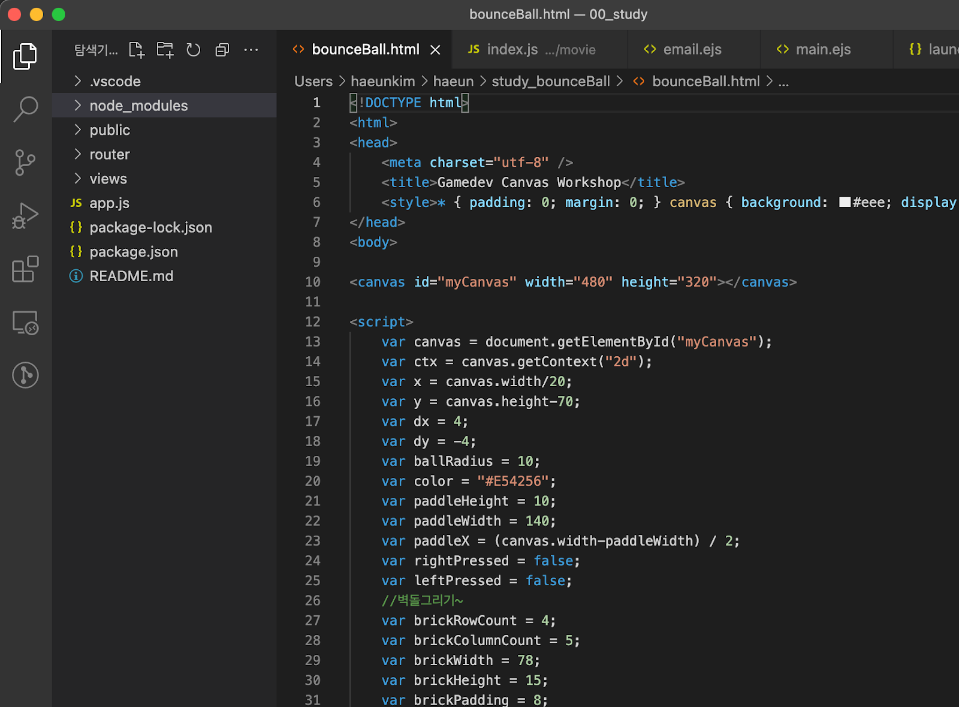Image resolution: width=959 pixels, height=707 pixels.
Task: Expand the router folder
Action: point(164,154)
